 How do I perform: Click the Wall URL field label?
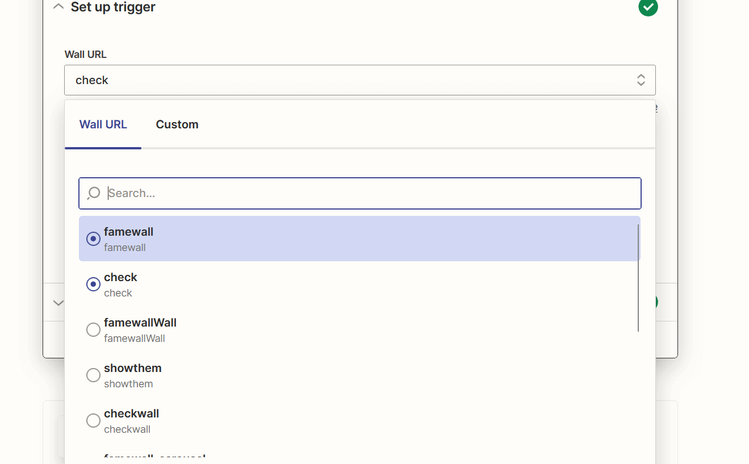tap(85, 55)
